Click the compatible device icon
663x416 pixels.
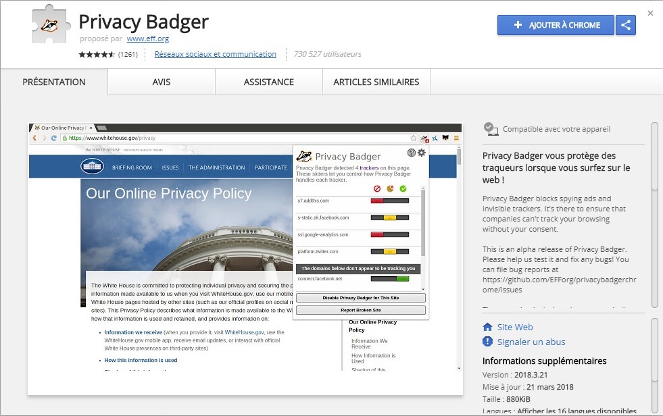coord(491,129)
